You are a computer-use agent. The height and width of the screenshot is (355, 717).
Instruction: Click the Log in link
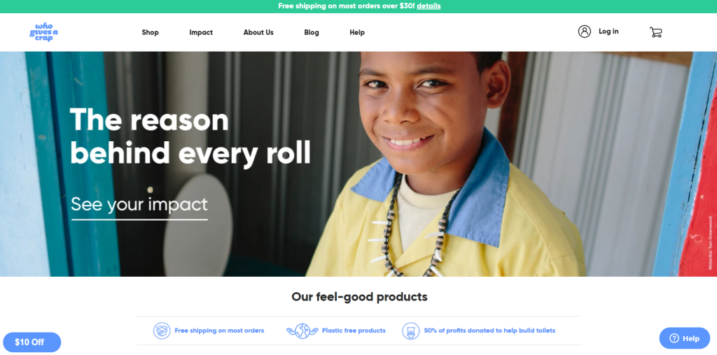(608, 31)
